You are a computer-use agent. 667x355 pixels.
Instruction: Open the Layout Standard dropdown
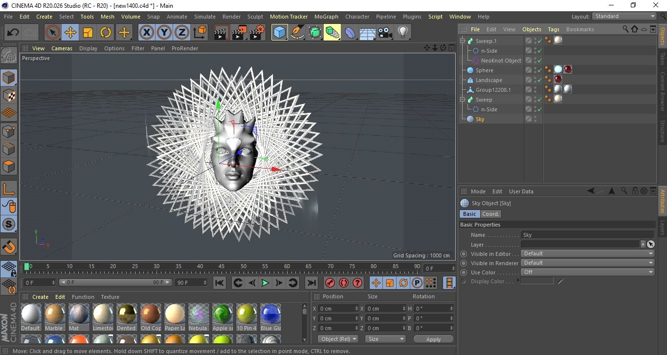pyautogui.click(x=624, y=16)
